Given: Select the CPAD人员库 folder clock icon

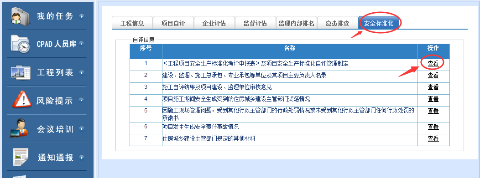Looking at the screenshot, I should pyautogui.click(x=21, y=44).
